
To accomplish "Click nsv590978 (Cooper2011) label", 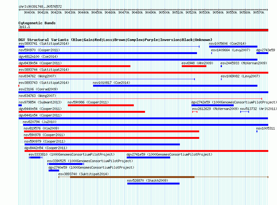I will (44, 135).
